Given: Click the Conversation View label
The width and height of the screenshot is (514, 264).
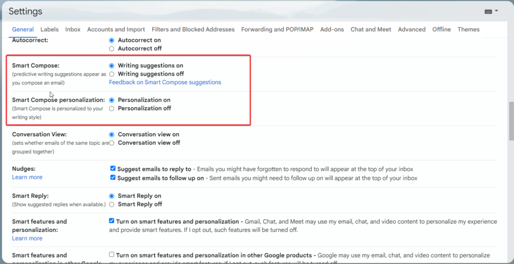Looking at the screenshot, I should click(39, 134).
